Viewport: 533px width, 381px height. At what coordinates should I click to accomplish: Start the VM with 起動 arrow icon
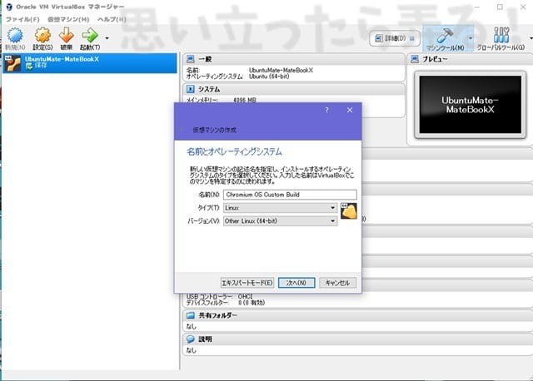(x=90, y=36)
